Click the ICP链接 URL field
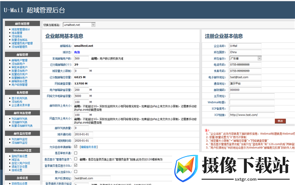The image size is (295, 185). 252,115
